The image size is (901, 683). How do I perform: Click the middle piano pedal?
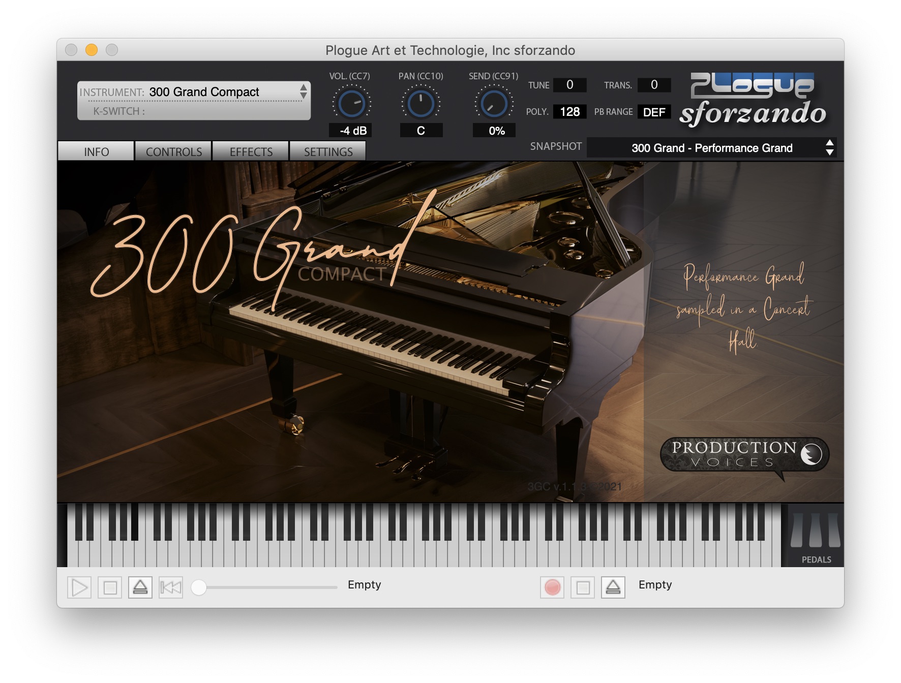[x=815, y=530]
